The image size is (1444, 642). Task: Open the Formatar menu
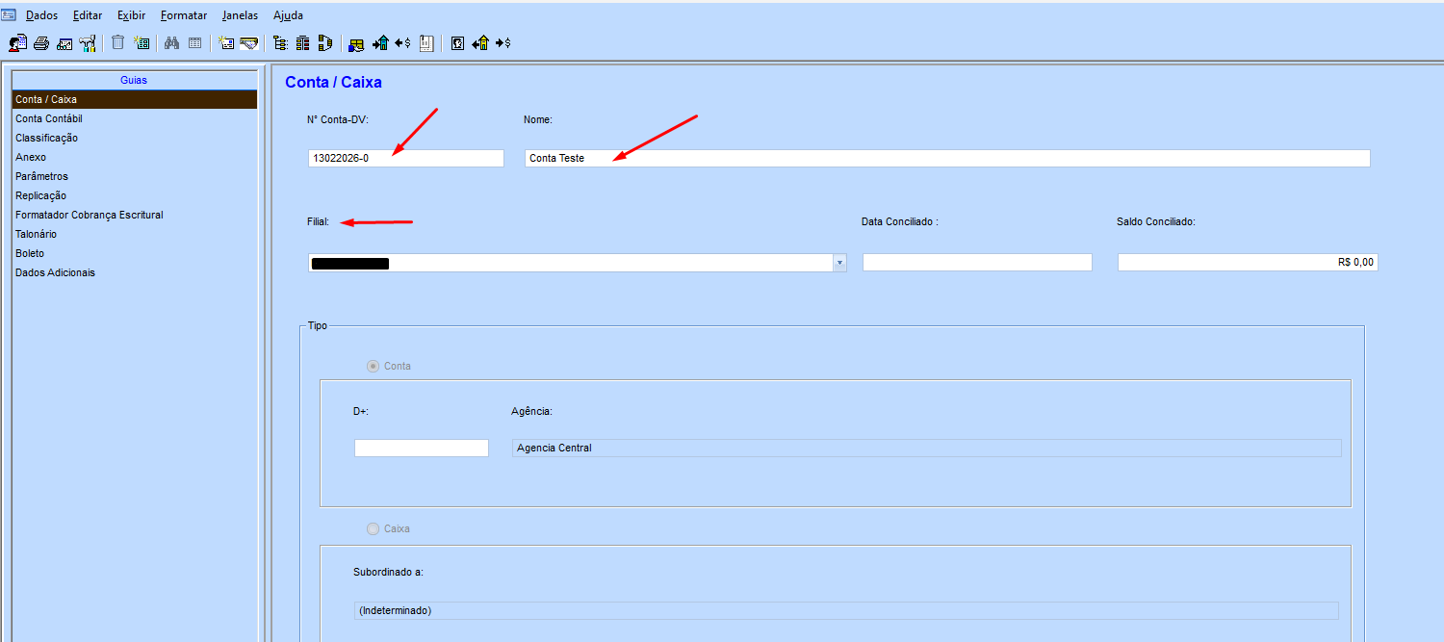click(184, 15)
